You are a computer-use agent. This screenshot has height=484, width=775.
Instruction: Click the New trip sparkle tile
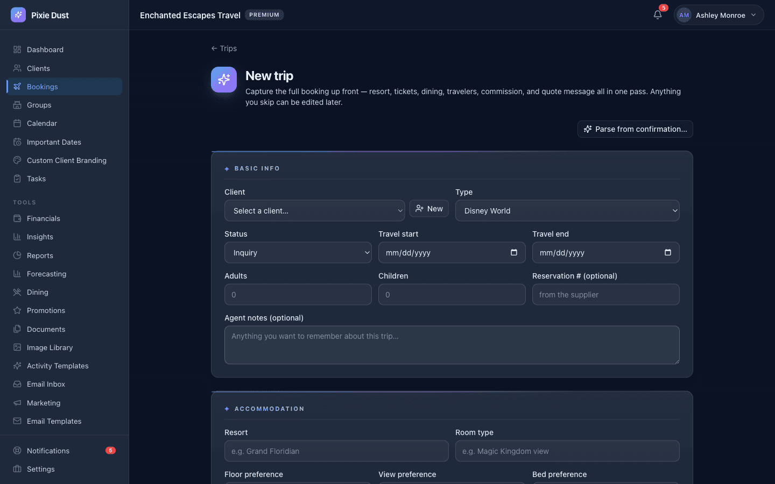click(224, 80)
